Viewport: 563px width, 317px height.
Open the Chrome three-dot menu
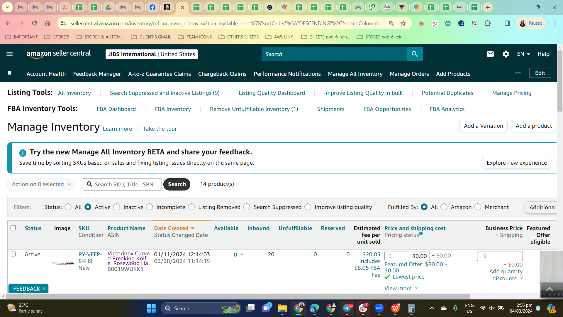click(555, 23)
